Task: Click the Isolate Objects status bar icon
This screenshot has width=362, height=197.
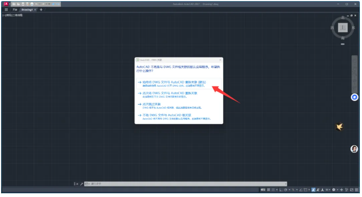Action: (x=347, y=190)
